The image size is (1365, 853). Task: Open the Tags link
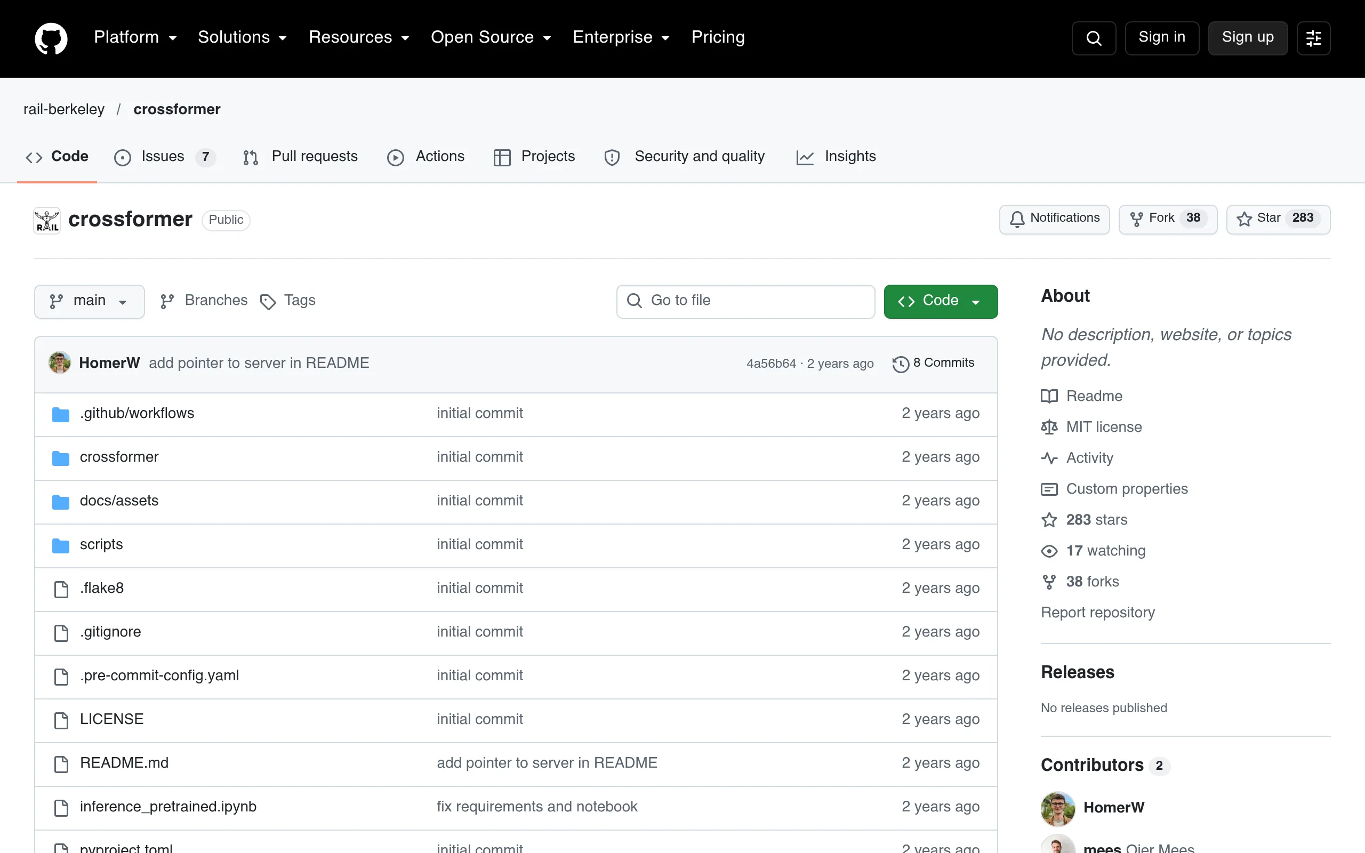click(x=288, y=301)
